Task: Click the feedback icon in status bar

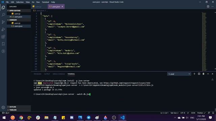Action: 209,113
